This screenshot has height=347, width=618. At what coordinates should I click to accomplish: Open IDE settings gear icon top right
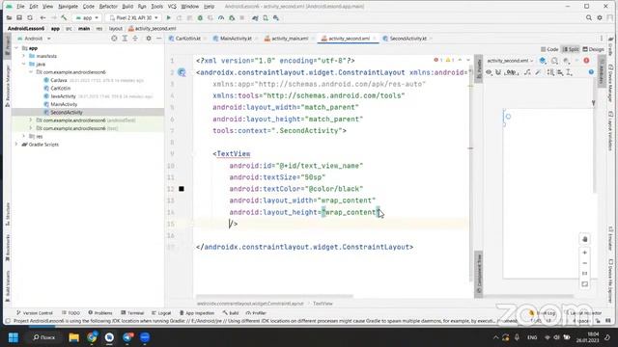(600, 17)
